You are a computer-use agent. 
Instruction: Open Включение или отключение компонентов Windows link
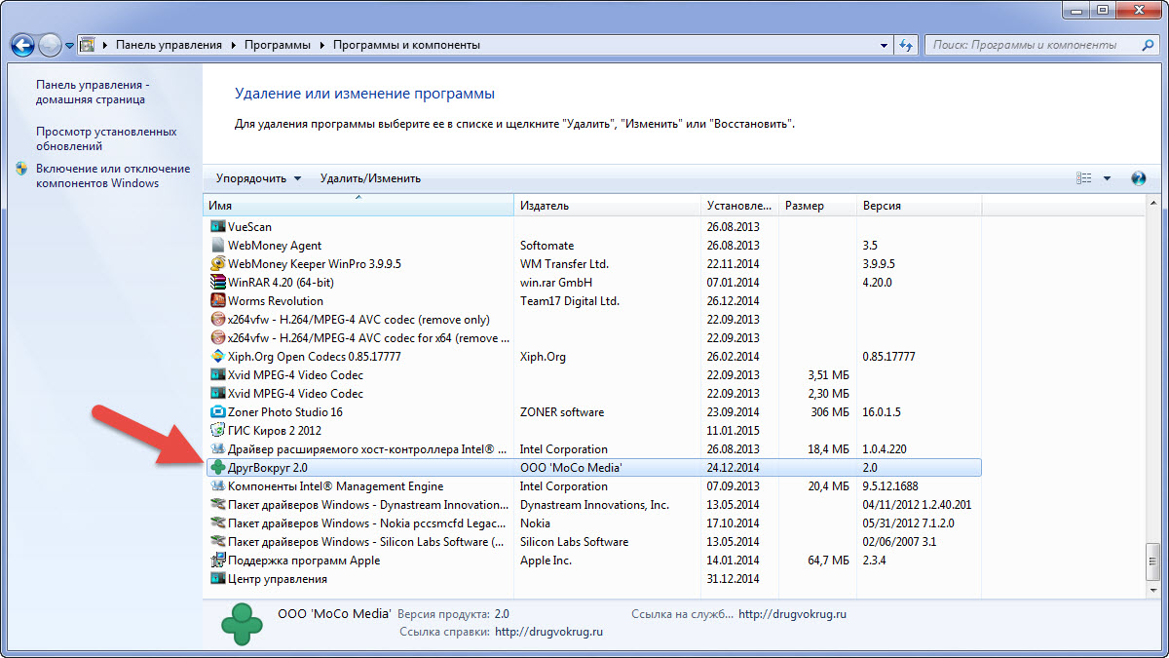pyautogui.click(x=113, y=175)
